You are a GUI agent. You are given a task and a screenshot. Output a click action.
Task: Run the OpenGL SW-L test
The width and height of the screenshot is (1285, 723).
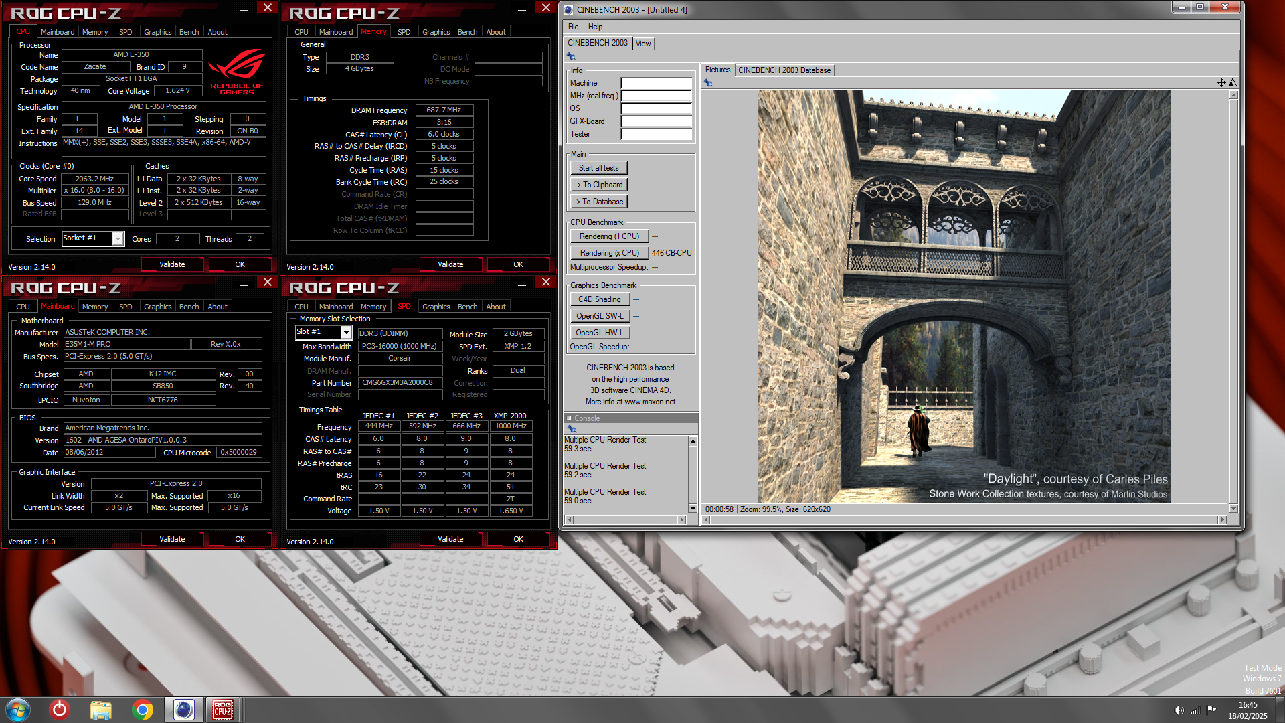pos(600,316)
